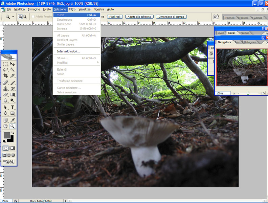Click the zoom-out magnifier in options bar
Image resolution: width=268 pixels, height=203 pixels.
25,17
